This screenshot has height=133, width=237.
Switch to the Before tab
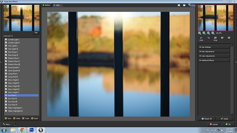click(x=47, y=5)
